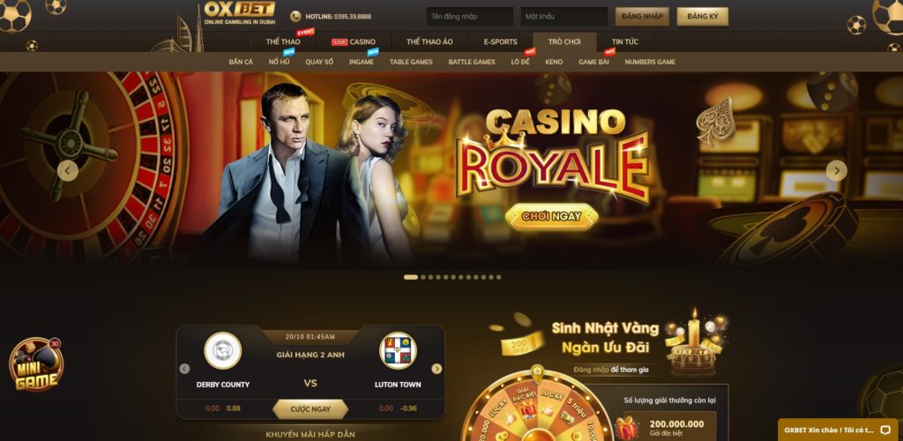Select the first banner pagination dot

[x=411, y=277]
